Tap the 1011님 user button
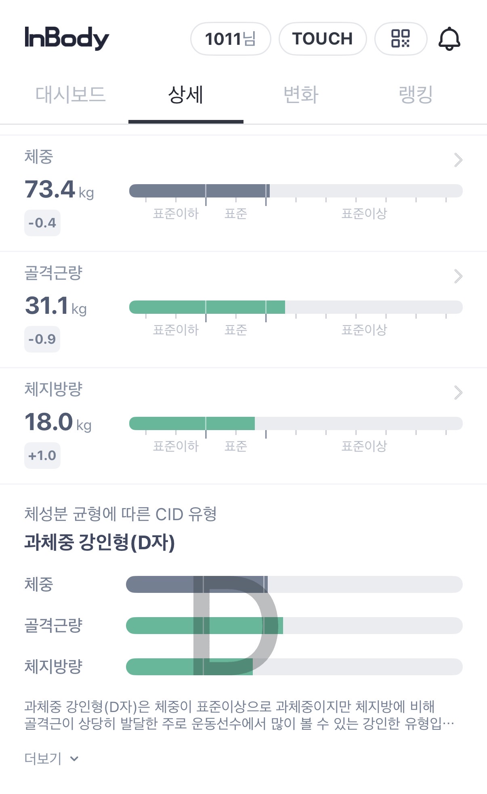The image size is (487, 794). pyautogui.click(x=231, y=39)
